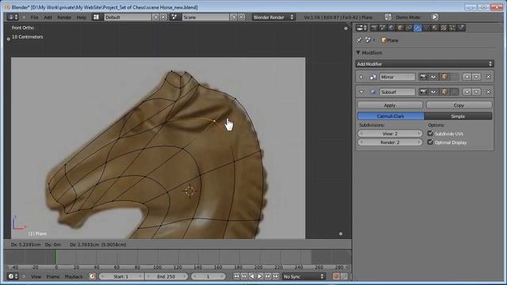Click the Demo Mode icon
Viewport: 507px width, 285px height.
click(x=387, y=17)
